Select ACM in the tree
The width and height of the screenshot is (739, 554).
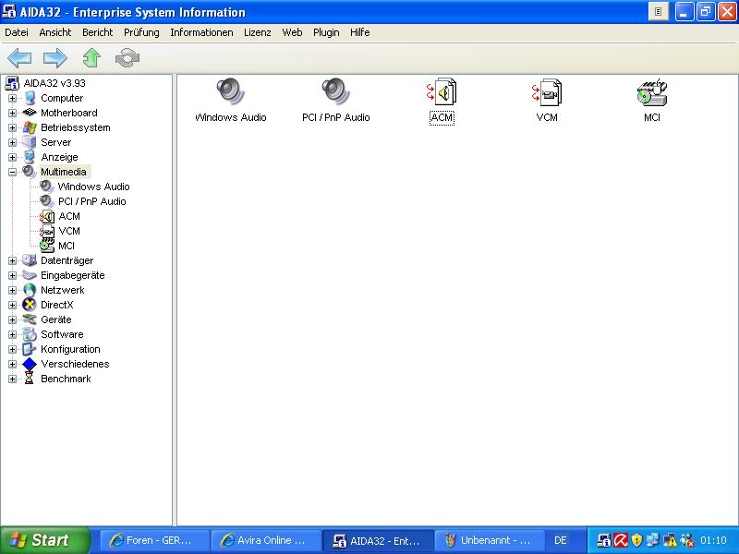69,216
